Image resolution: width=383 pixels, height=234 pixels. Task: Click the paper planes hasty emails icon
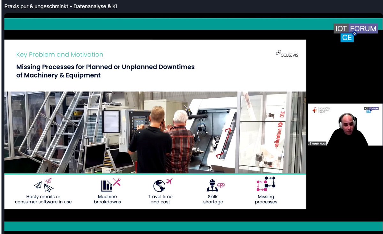pyautogui.click(x=44, y=185)
